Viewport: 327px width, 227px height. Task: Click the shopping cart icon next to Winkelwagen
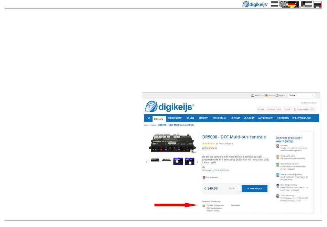[295, 109]
